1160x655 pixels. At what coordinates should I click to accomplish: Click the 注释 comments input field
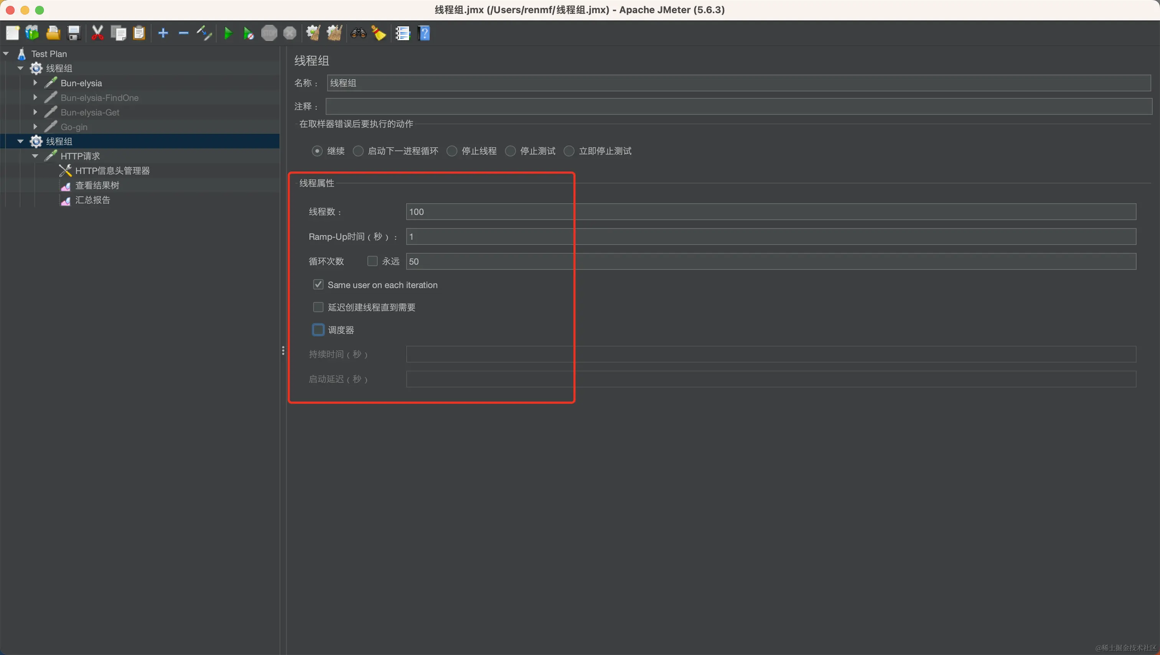coord(738,106)
